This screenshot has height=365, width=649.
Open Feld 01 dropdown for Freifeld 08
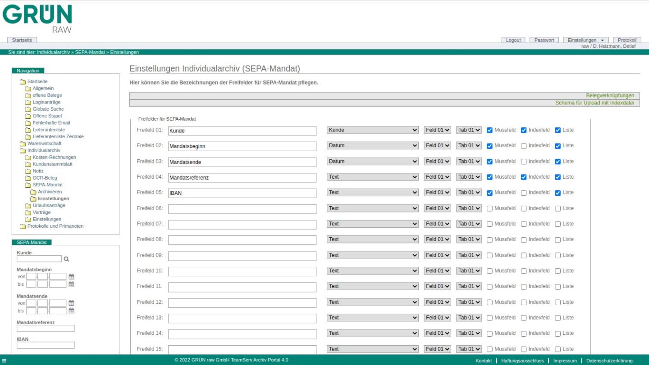click(437, 239)
